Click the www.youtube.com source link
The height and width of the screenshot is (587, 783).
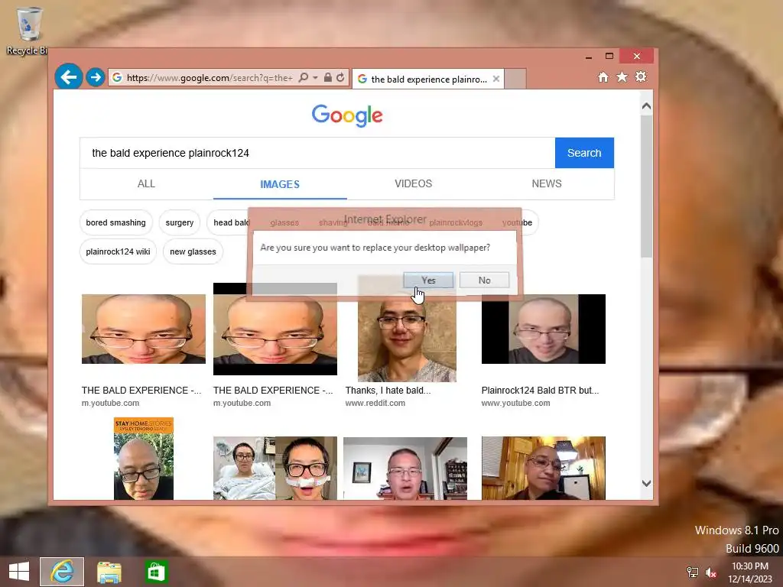(516, 403)
